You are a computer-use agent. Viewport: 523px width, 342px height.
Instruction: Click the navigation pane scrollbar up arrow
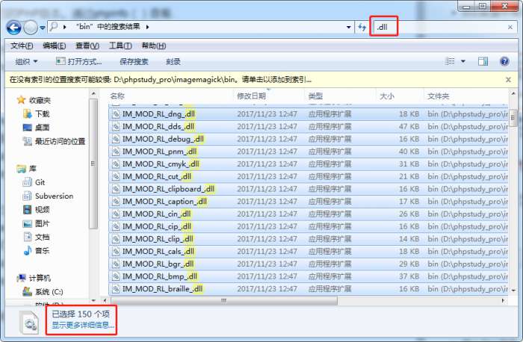click(93, 94)
